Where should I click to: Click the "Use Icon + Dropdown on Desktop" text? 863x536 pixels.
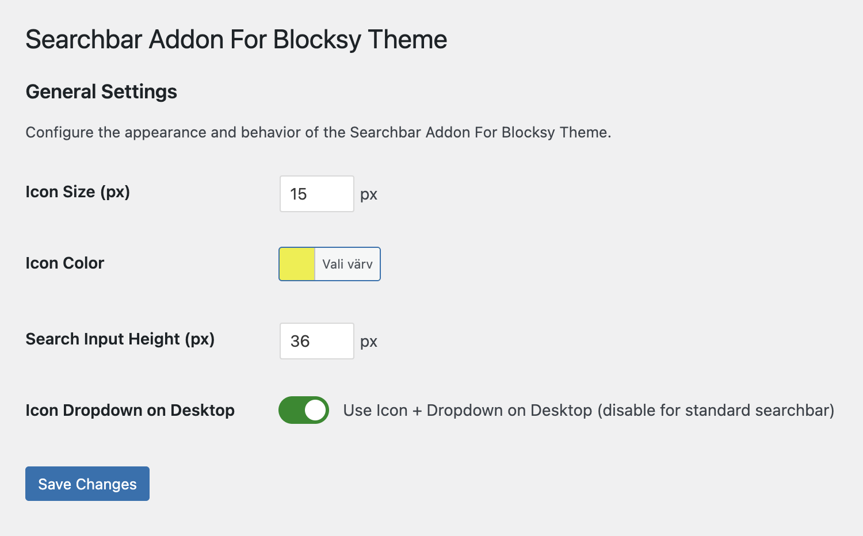click(x=467, y=410)
